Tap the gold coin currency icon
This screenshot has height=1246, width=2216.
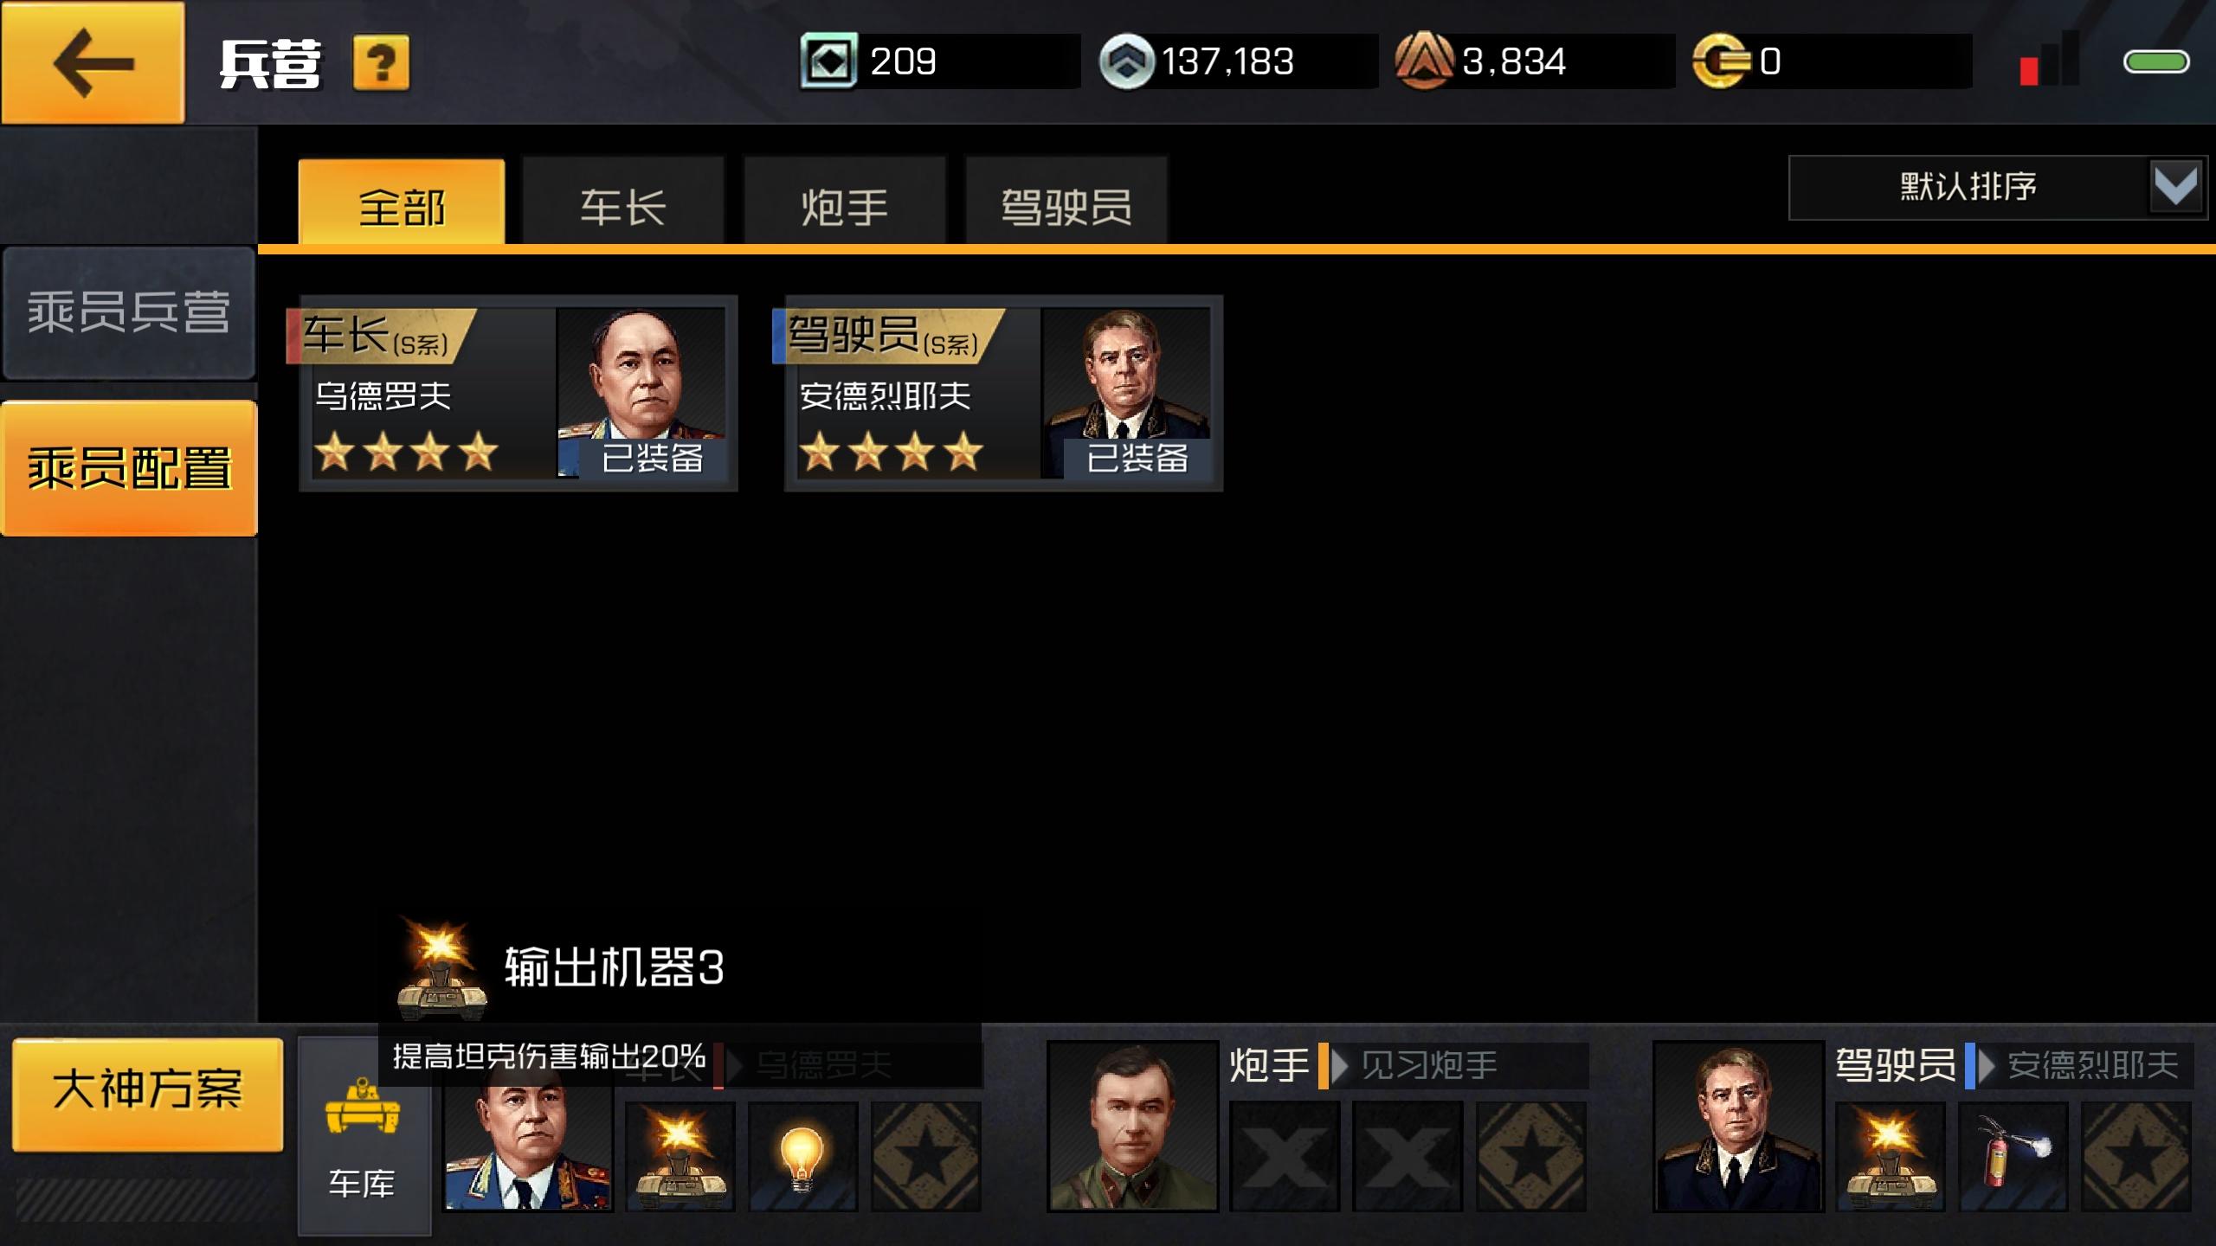[1721, 61]
